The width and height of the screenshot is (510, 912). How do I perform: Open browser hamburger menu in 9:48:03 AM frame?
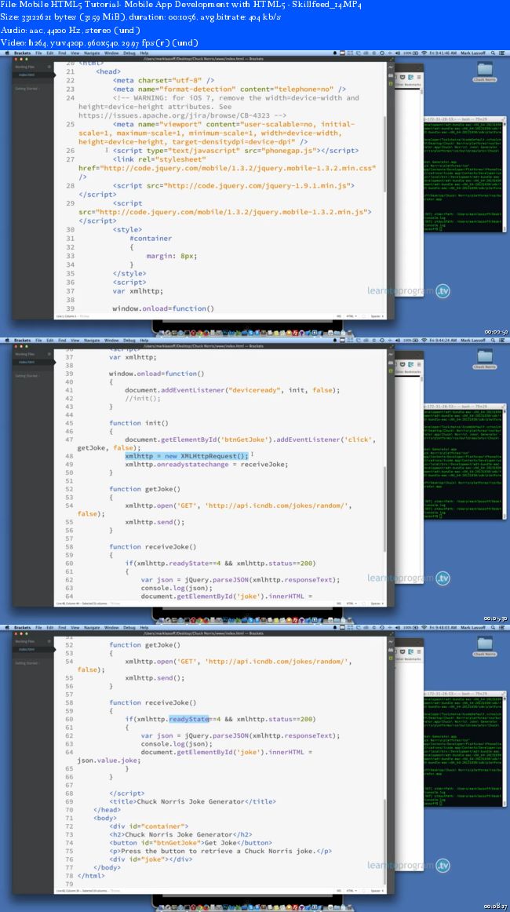(419, 651)
